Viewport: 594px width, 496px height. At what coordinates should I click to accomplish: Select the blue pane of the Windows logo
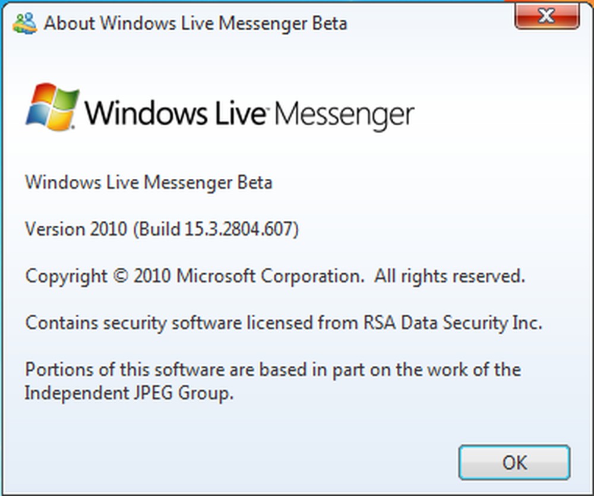click(37, 114)
